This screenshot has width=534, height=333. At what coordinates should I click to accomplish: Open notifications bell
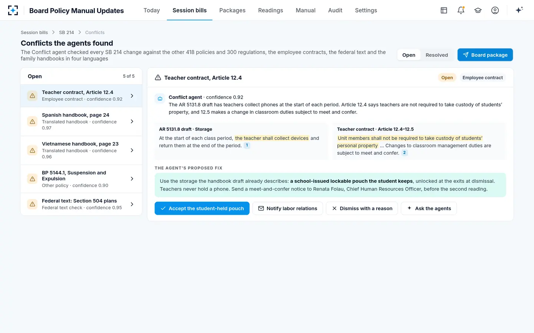(461, 10)
